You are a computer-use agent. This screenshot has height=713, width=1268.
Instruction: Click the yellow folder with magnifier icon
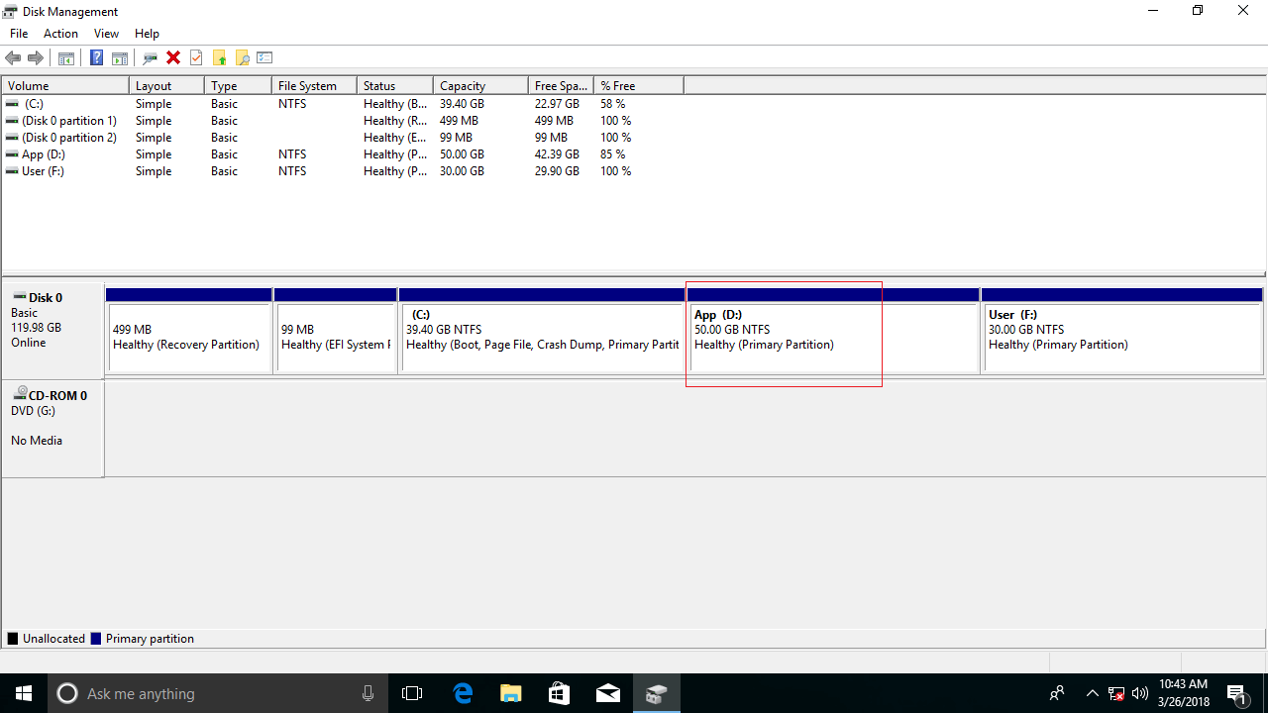(242, 58)
